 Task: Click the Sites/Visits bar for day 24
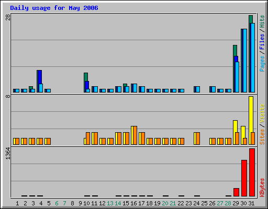tap(197, 138)
